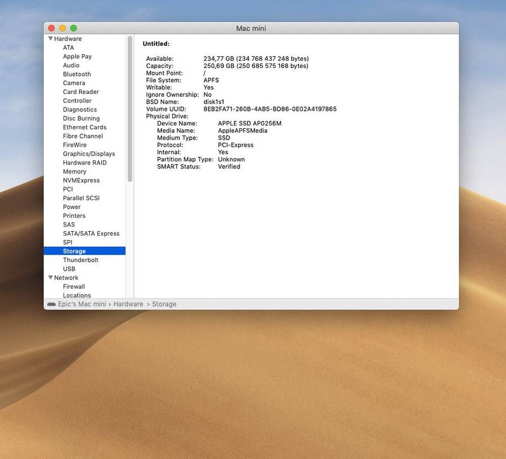
Task: Open Ethernet Cards in the sidebar
Action: (x=84, y=127)
